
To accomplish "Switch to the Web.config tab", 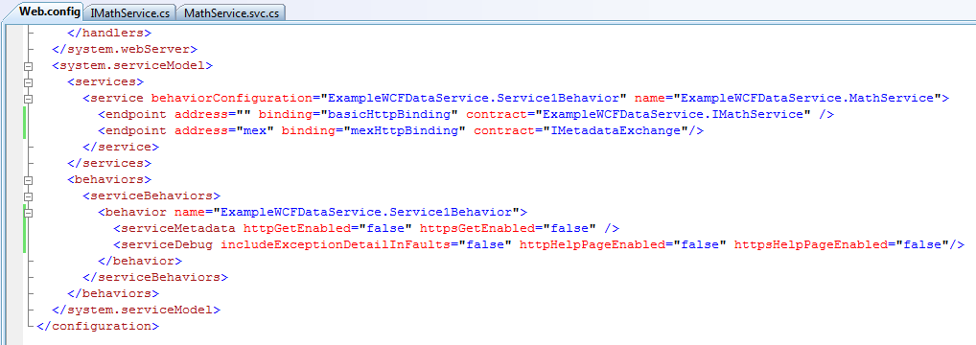I will click(51, 11).
